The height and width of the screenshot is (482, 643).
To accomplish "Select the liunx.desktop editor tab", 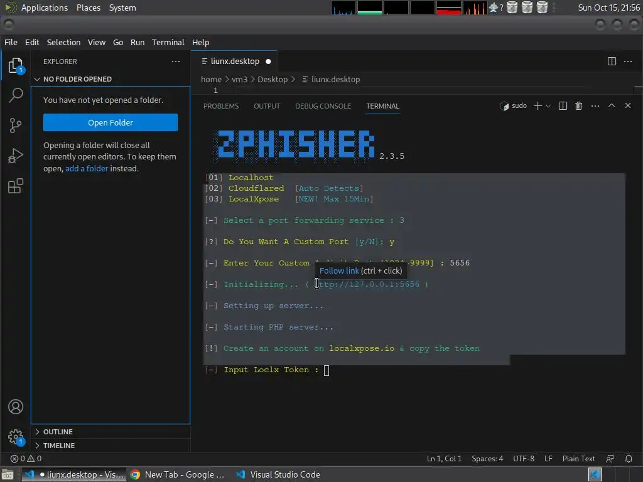I will pos(234,62).
